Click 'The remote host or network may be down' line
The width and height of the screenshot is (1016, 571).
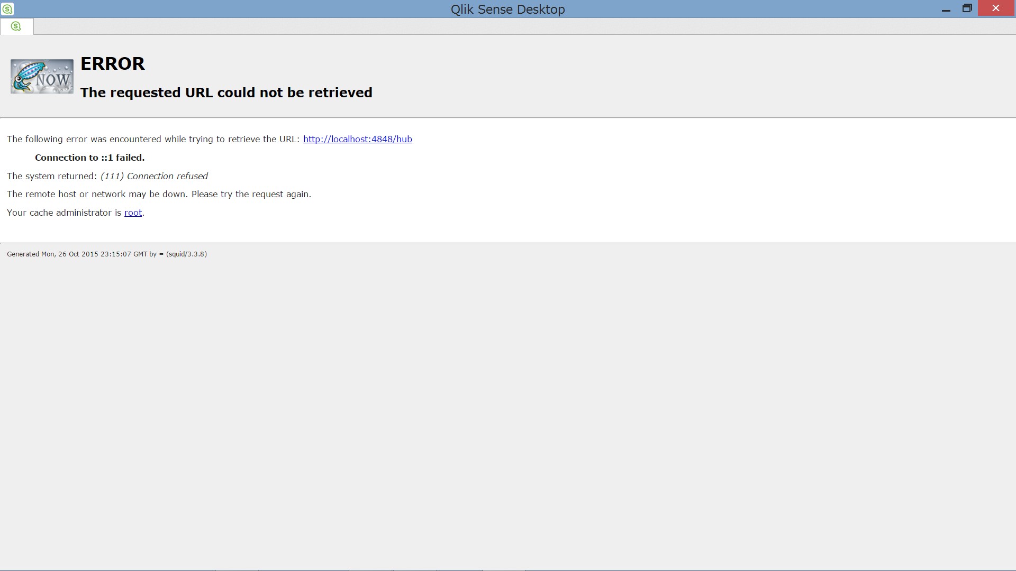[x=159, y=194]
